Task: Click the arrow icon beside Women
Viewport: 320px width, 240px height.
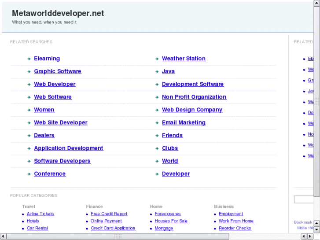Action: click(x=29, y=110)
